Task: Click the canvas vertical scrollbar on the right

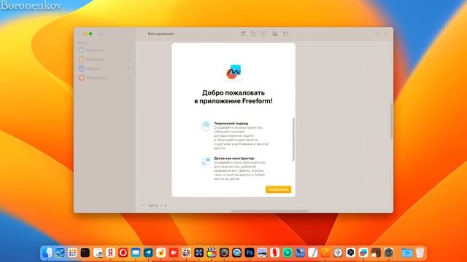Action: (391, 120)
